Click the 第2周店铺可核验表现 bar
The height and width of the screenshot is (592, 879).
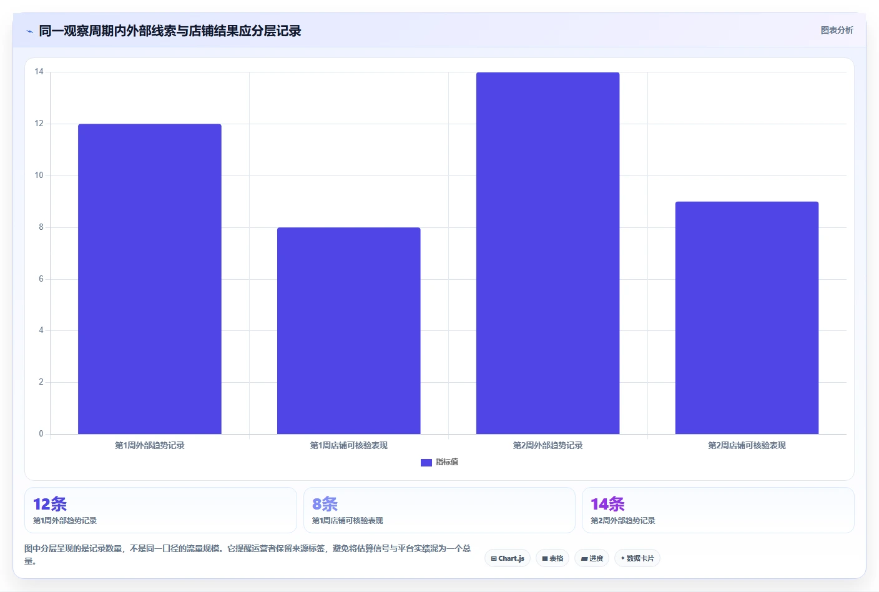(x=747, y=318)
